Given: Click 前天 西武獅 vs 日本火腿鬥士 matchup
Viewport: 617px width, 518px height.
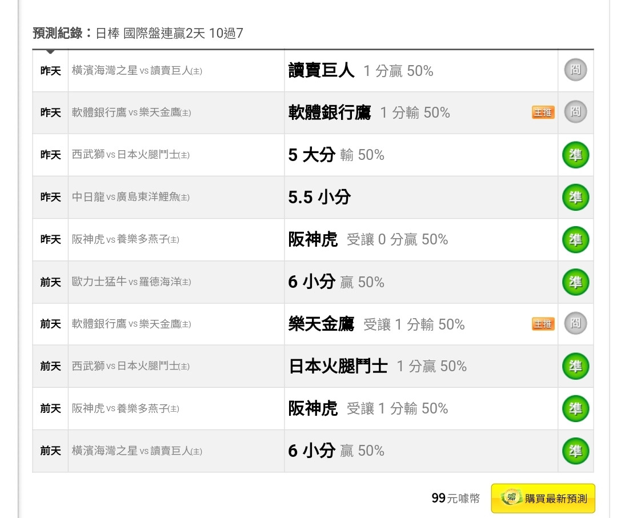Looking at the screenshot, I should (x=131, y=366).
